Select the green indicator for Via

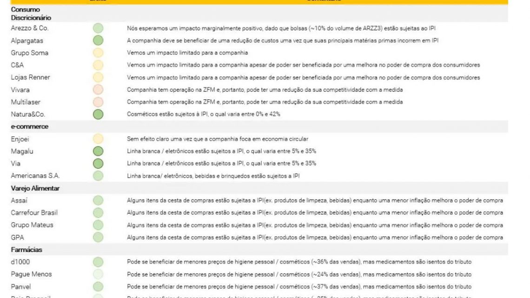98,164
